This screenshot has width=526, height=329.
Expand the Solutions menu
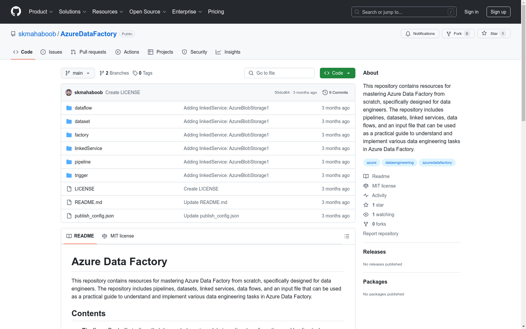(73, 12)
